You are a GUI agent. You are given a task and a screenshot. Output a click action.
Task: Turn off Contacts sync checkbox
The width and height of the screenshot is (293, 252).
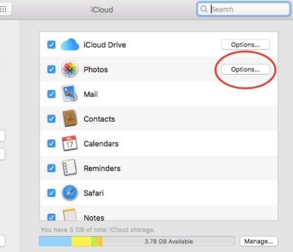[x=52, y=119]
